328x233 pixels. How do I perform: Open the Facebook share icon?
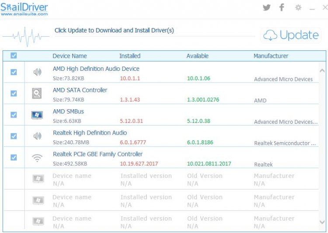(282, 7)
